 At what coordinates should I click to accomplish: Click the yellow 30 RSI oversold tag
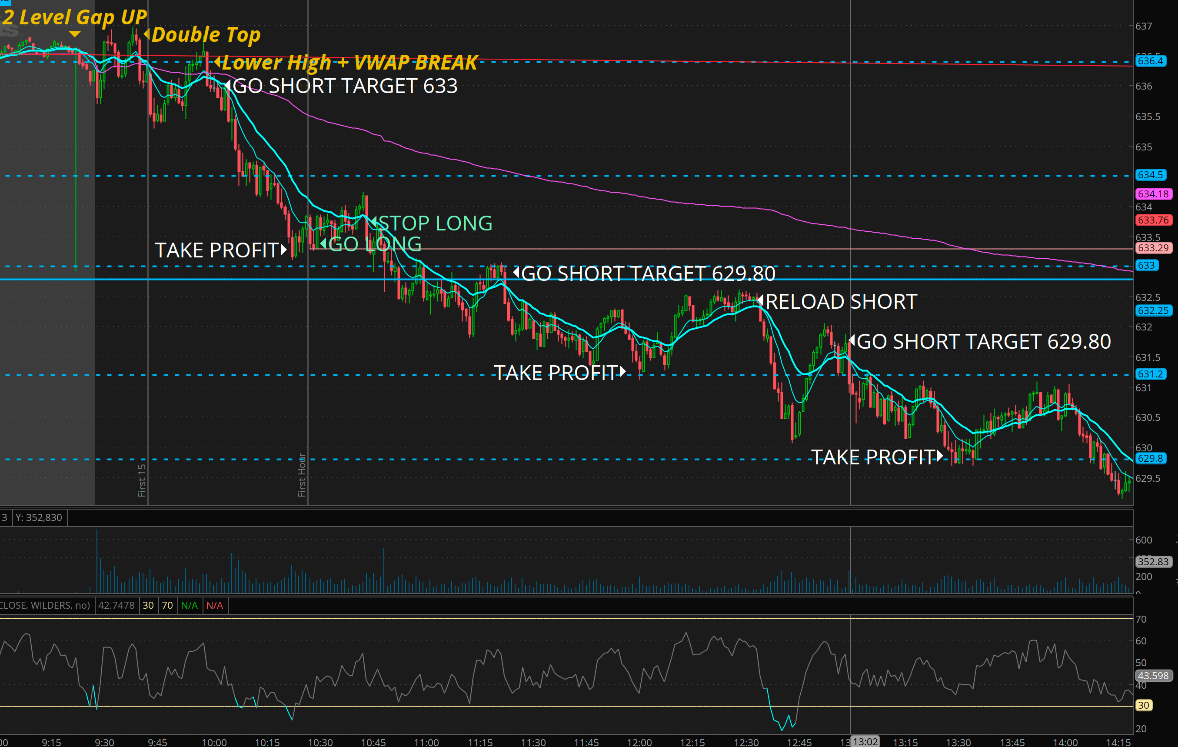click(1143, 705)
